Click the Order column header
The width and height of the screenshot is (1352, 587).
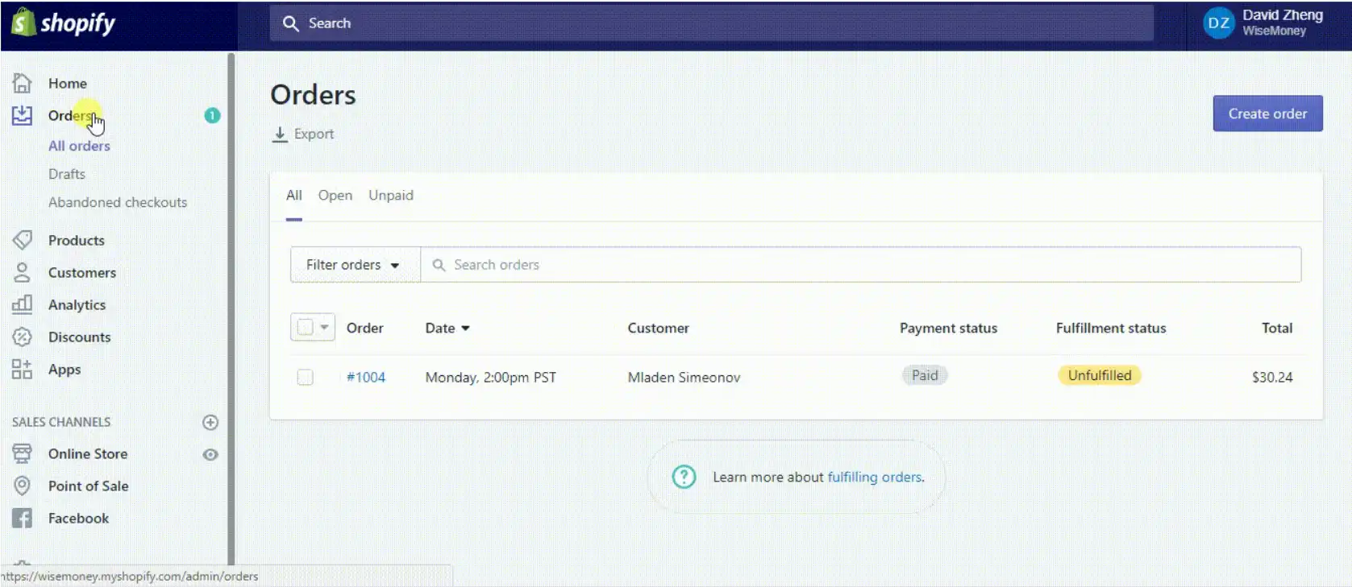[x=364, y=328]
